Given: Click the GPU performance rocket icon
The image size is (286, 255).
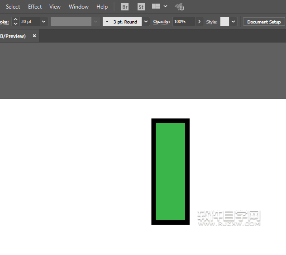Looking at the screenshot, I should (179, 7).
